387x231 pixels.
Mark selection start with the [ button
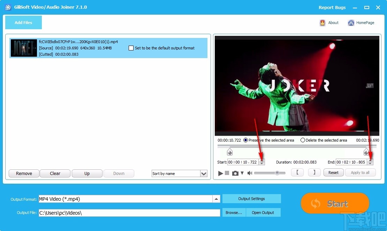pos(297,173)
